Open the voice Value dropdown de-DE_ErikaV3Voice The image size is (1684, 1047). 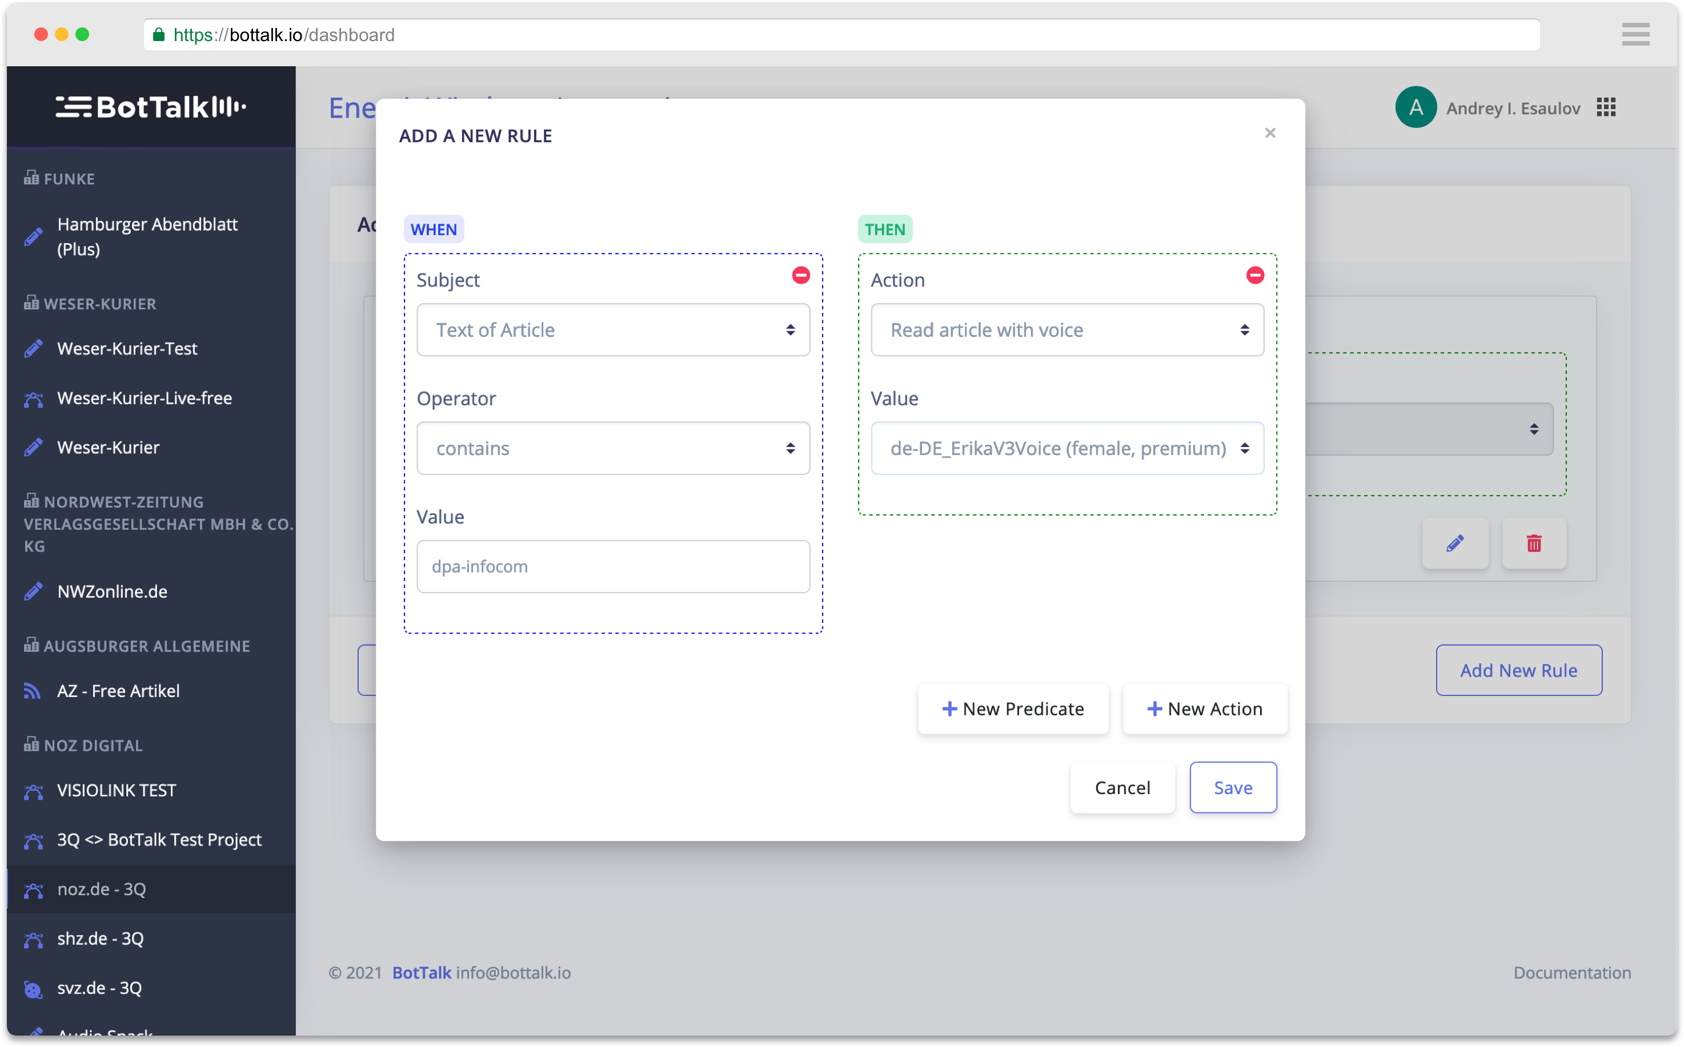(x=1067, y=448)
